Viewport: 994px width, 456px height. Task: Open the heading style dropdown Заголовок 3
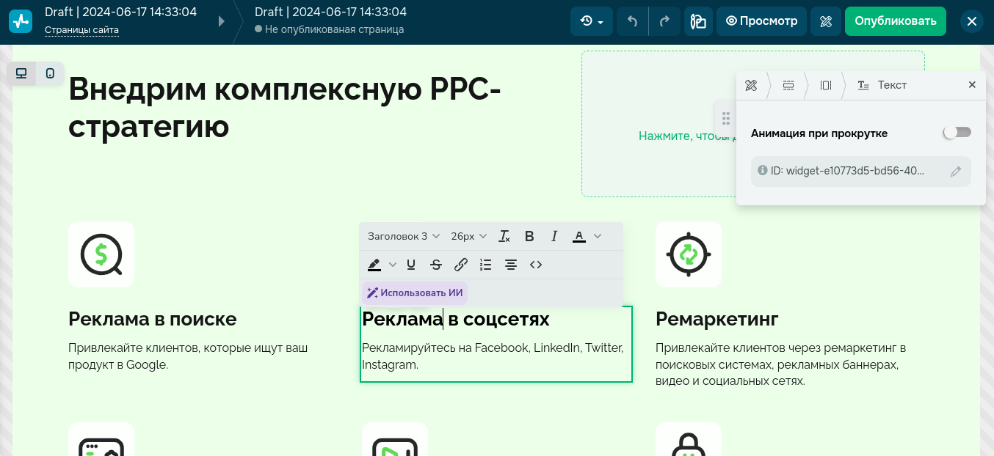point(404,236)
